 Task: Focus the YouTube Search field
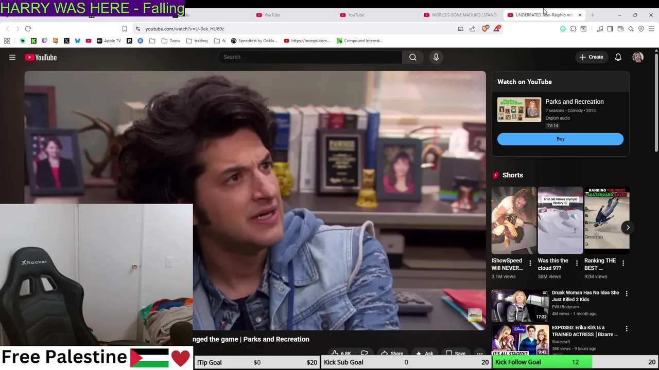pos(310,57)
